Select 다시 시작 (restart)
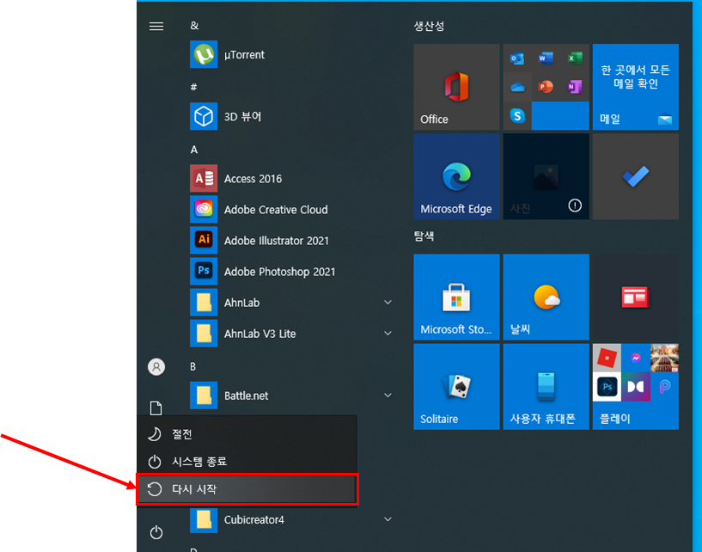Image resolution: width=702 pixels, height=552 pixels. (247, 489)
